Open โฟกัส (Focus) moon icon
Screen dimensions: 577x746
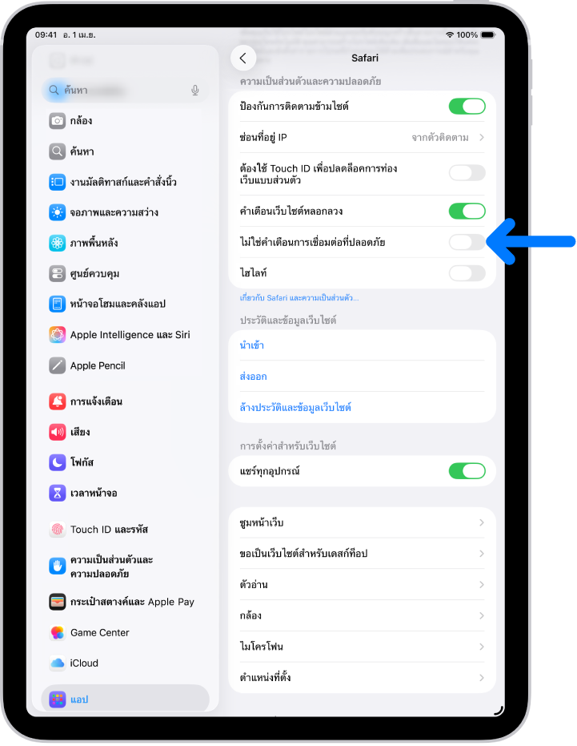57,462
